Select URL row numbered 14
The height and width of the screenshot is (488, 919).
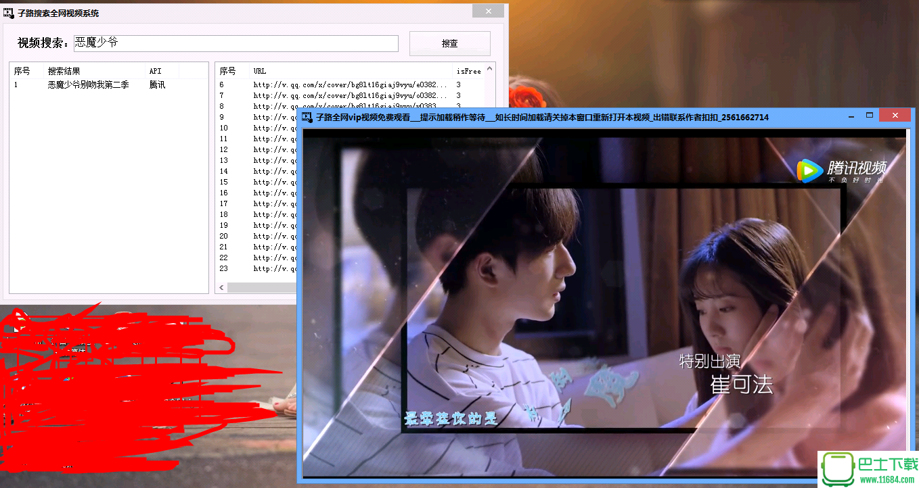click(x=256, y=171)
